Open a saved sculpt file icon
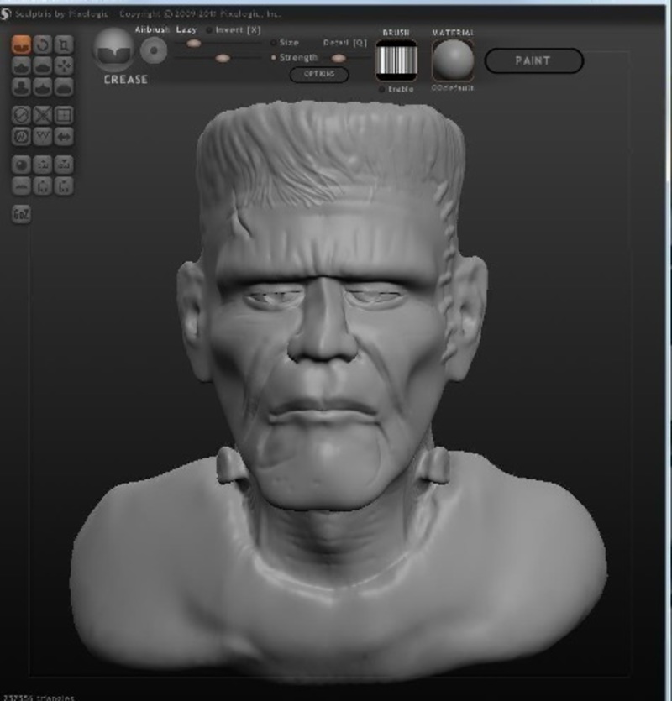Image resolution: width=672 pixels, height=701 pixels. 43,186
